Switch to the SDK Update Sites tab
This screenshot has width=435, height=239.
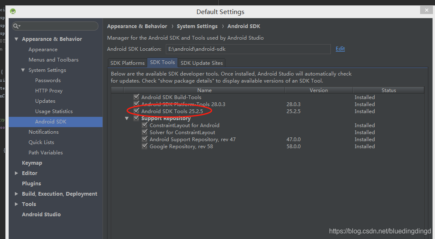coord(202,63)
